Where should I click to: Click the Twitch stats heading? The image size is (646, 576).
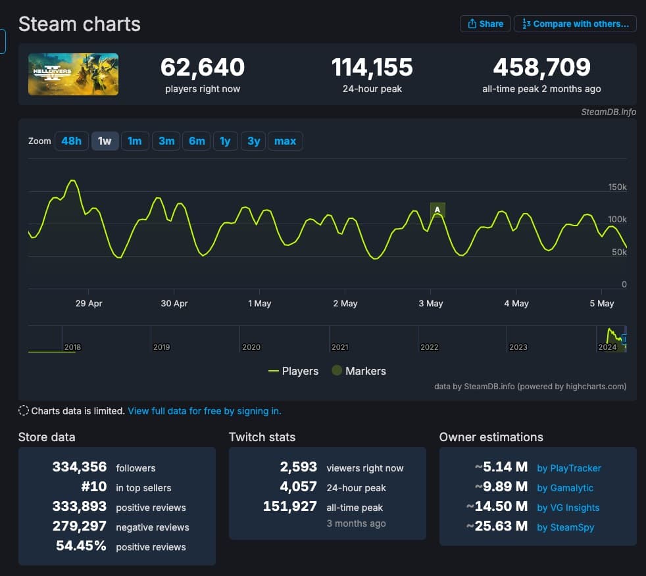[262, 437]
